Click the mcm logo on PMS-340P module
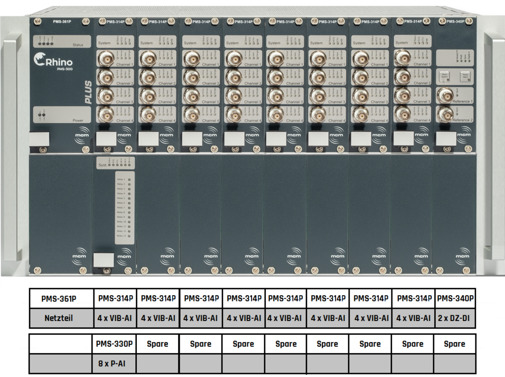Viewport: 505px width, 377px height. click(x=463, y=137)
